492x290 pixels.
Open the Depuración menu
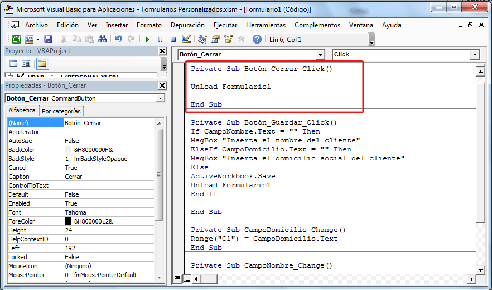[x=187, y=25]
